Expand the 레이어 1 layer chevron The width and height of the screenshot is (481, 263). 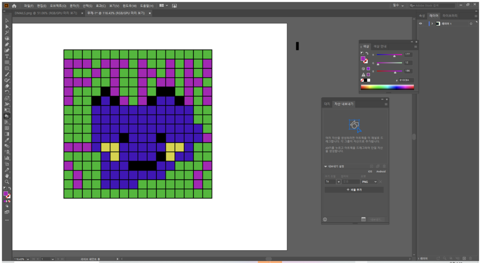[x=432, y=24]
